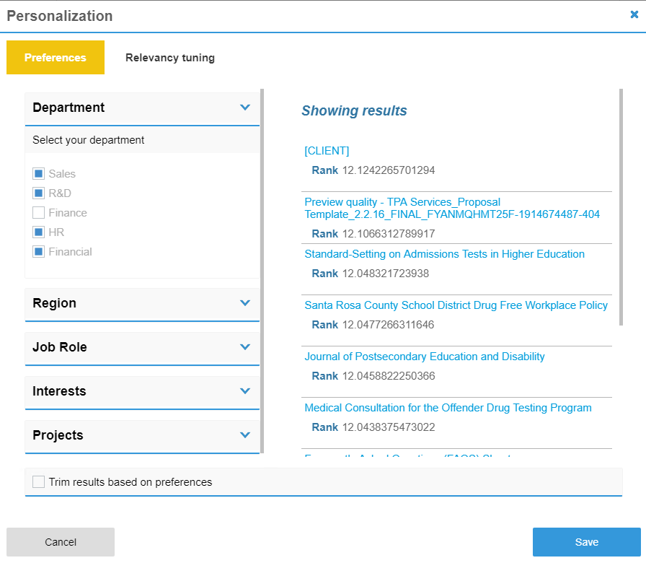Check the Finance department checkbox
The height and width of the screenshot is (563, 646).
39,213
